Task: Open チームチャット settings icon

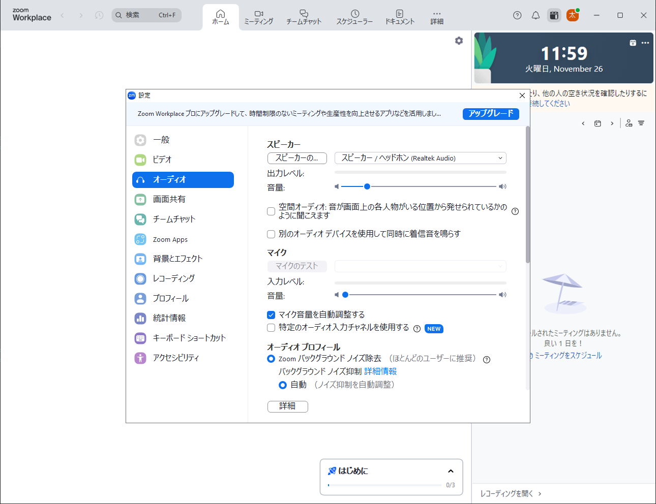Action: click(x=140, y=219)
